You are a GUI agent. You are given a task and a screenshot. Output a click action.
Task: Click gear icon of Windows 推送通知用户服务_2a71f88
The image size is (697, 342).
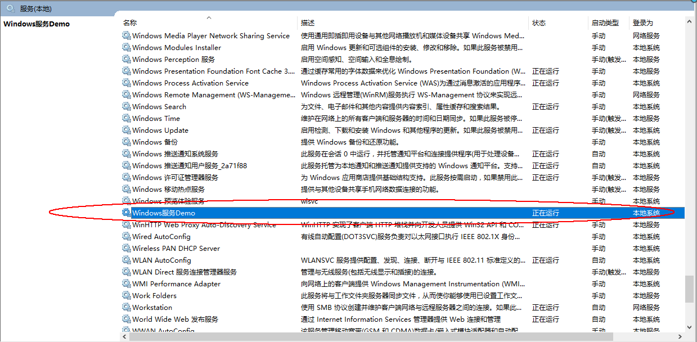click(127, 165)
